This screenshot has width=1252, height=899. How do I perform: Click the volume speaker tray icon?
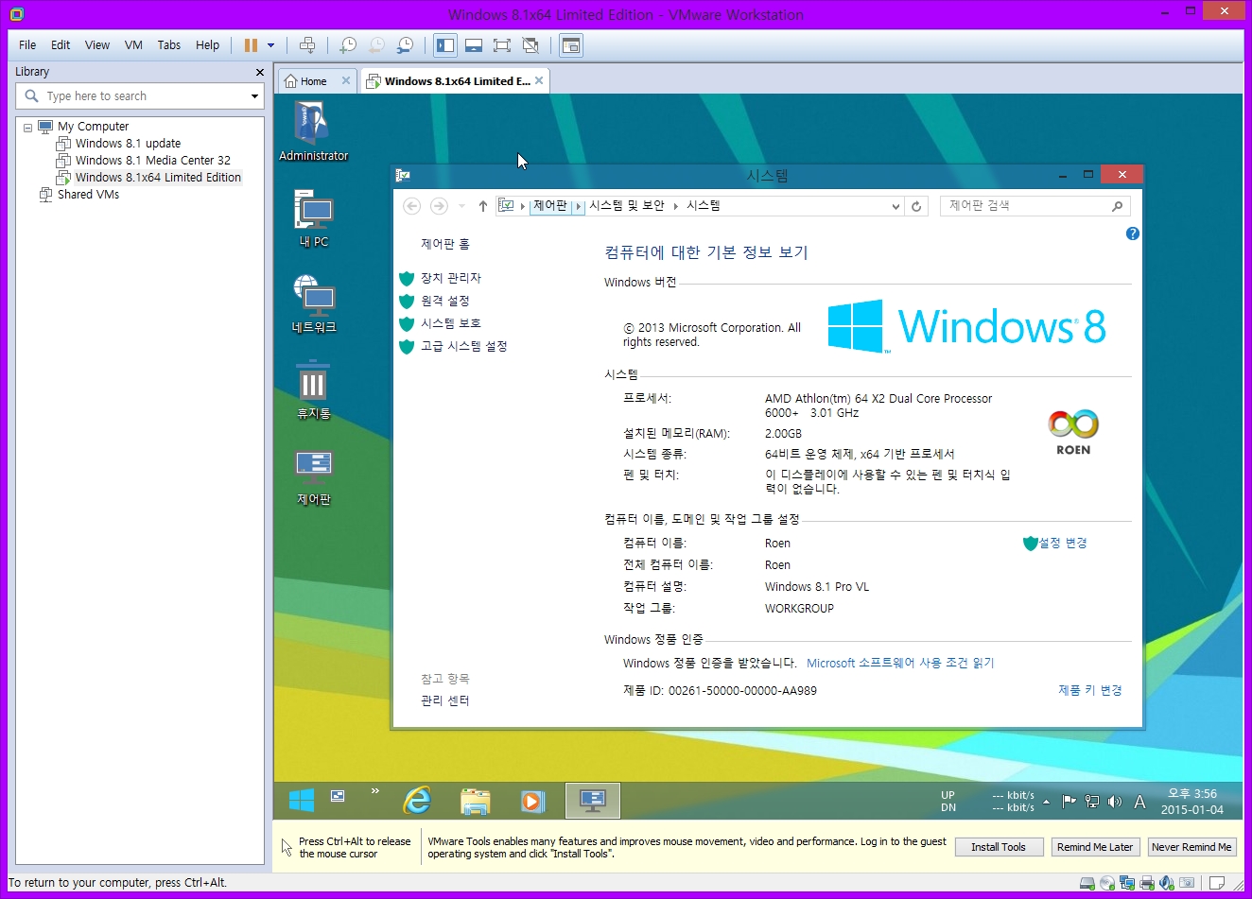coord(1115,802)
